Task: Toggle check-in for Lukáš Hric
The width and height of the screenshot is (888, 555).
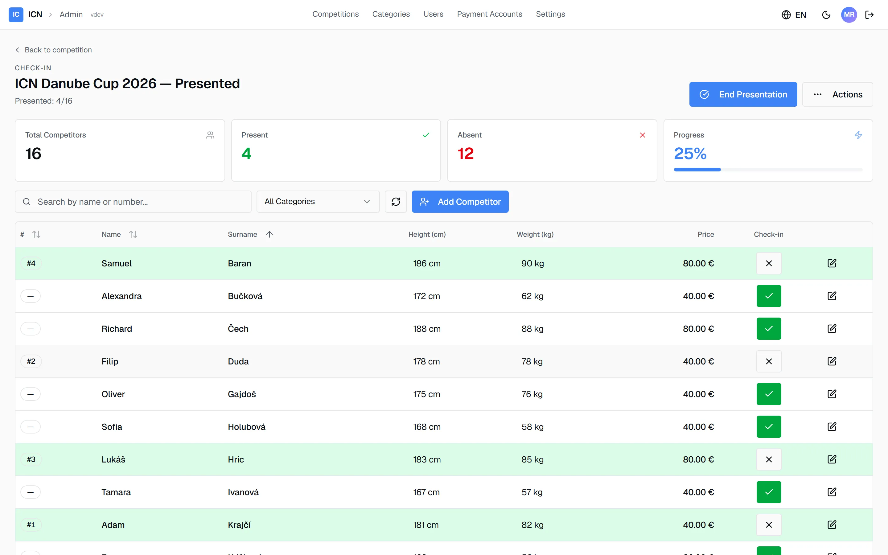Action: (769, 459)
